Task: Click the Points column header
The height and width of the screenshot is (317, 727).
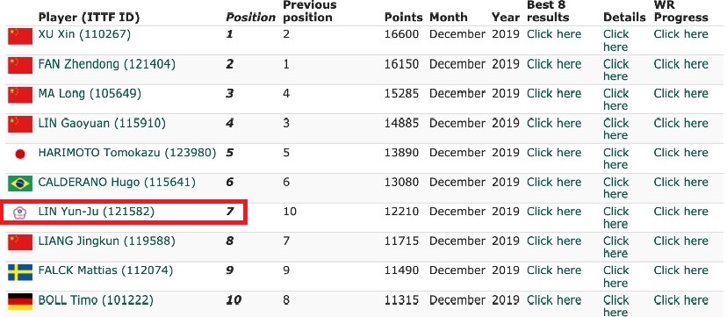Action: [x=404, y=18]
